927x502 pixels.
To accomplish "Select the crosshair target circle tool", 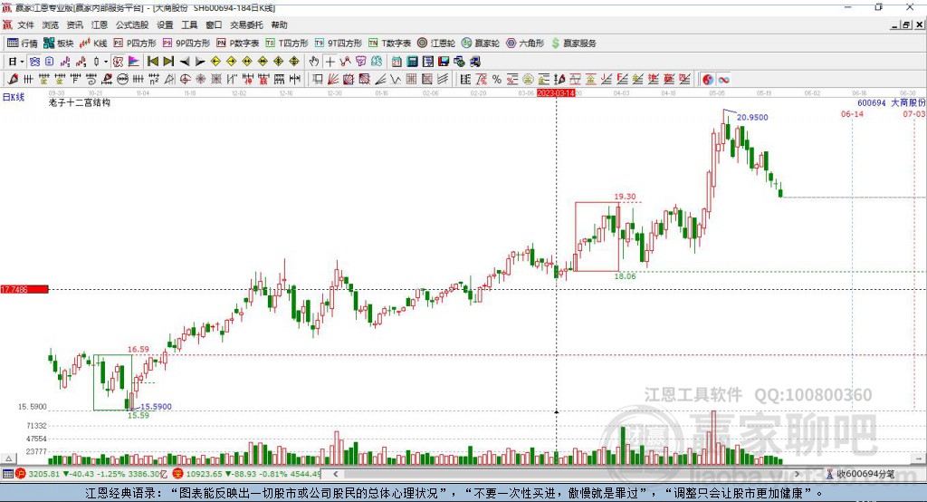I will coord(185,80).
